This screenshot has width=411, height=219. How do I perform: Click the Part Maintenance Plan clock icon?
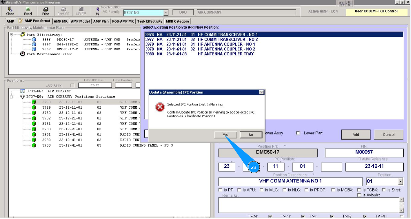point(23,54)
